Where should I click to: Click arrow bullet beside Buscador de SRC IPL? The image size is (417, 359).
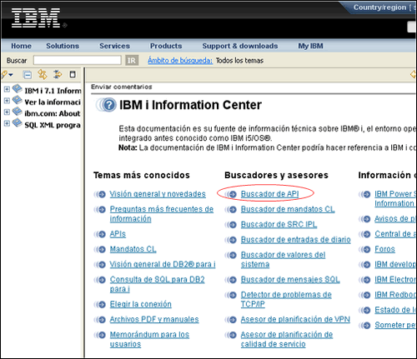click(231, 225)
